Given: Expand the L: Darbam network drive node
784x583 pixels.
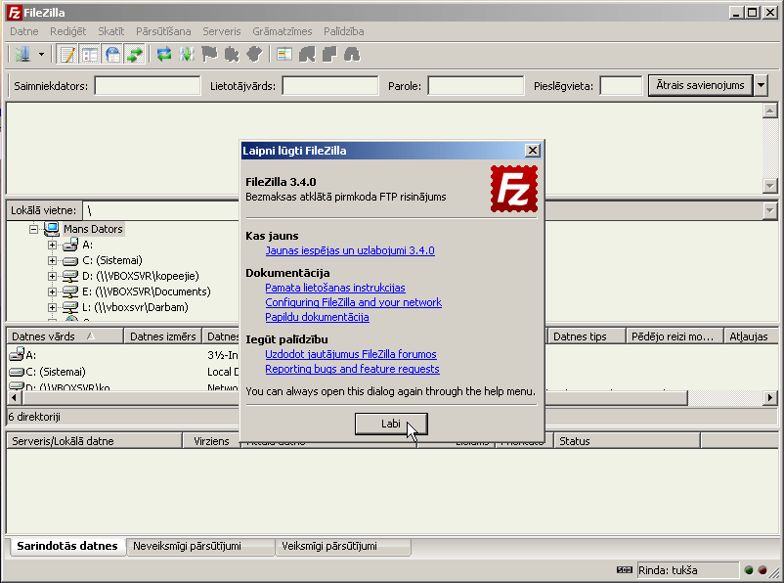Looking at the screenshot, I should pyautogui.click(x=52, y=307).
